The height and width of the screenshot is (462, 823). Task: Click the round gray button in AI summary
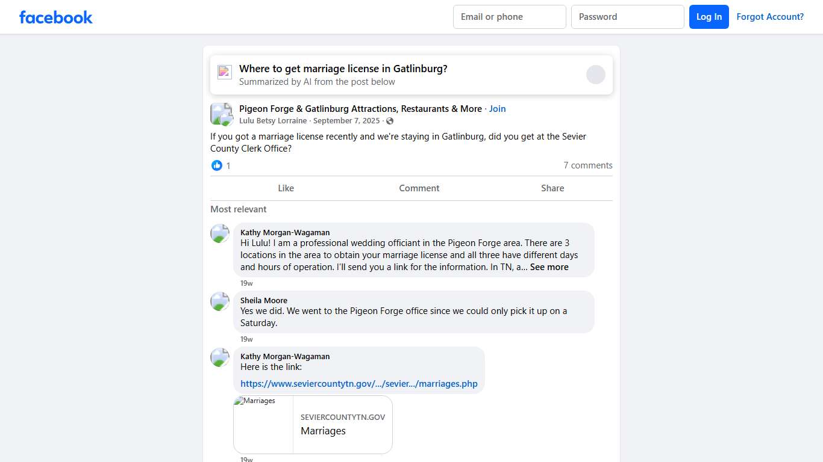pyautogui.click(x=595, y=75)
